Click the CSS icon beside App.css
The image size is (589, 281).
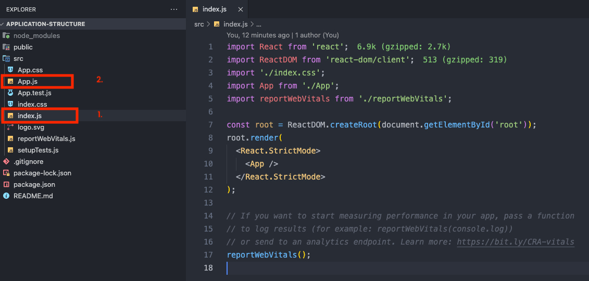(x=10, y=70)
